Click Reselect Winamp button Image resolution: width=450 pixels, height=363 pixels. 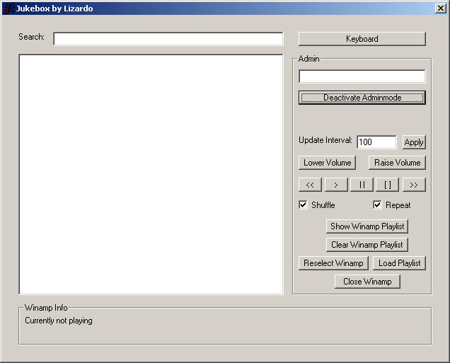pos(333,263)
